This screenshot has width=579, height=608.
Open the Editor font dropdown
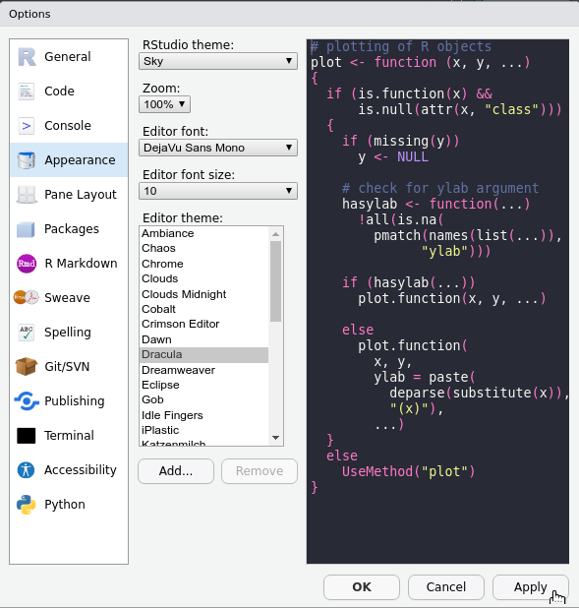pos(218,148)
